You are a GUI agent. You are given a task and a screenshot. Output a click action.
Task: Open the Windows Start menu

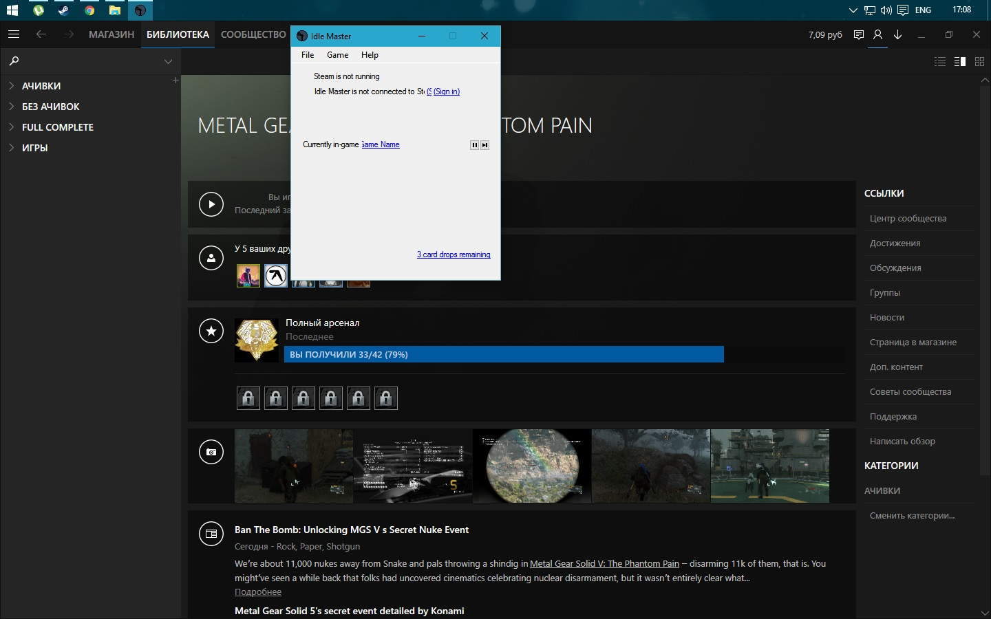(11, 10)
